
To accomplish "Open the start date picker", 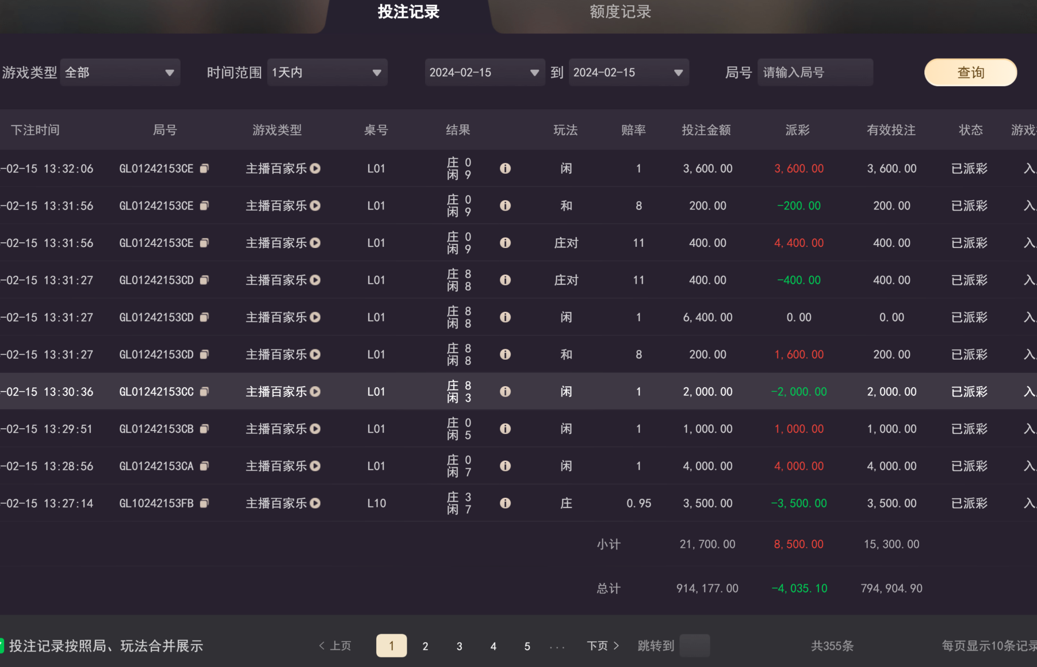I will (485, 73).
